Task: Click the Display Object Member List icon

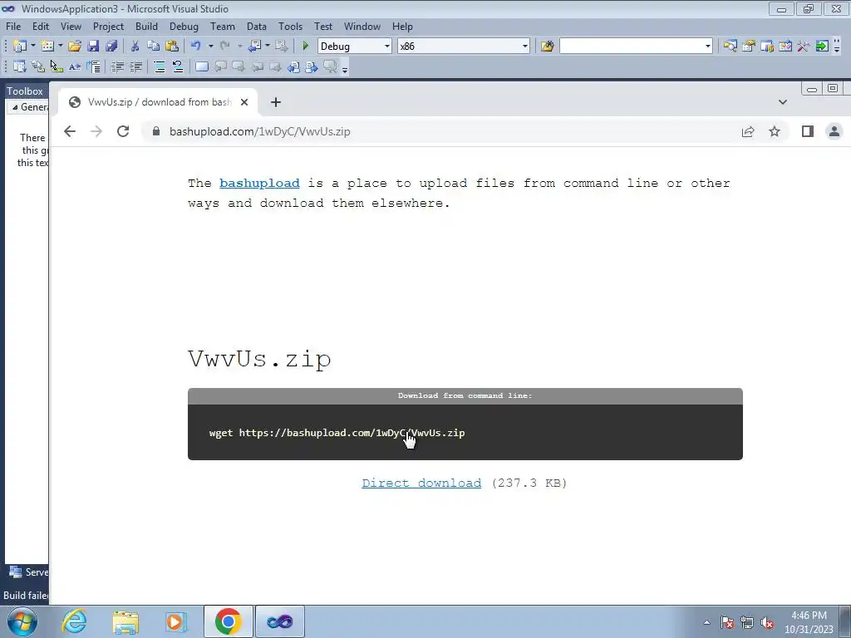Action: coord(20,66)
